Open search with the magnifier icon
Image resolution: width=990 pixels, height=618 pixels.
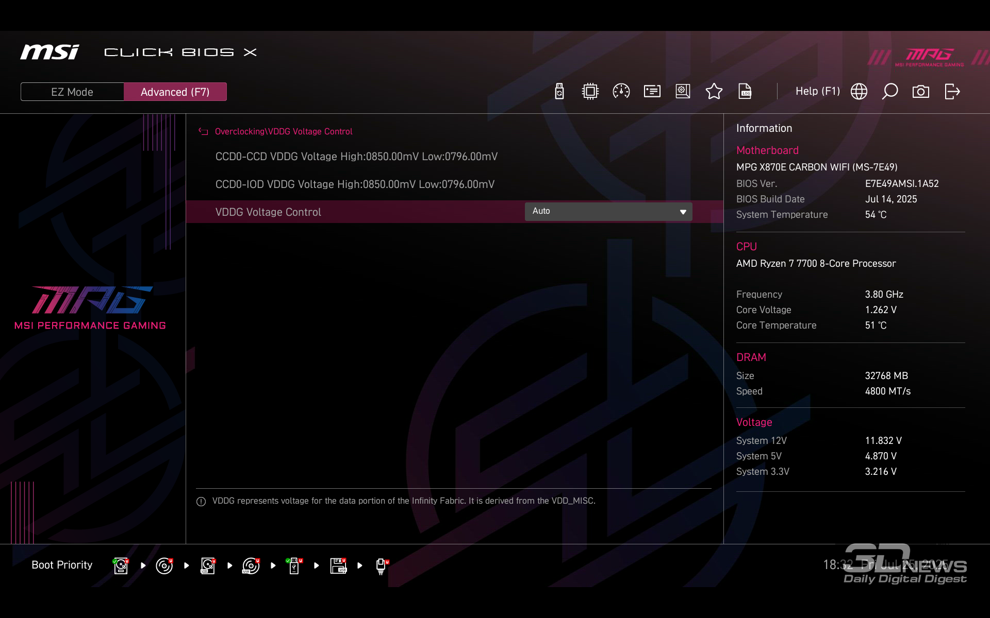(x=890, y=92)
